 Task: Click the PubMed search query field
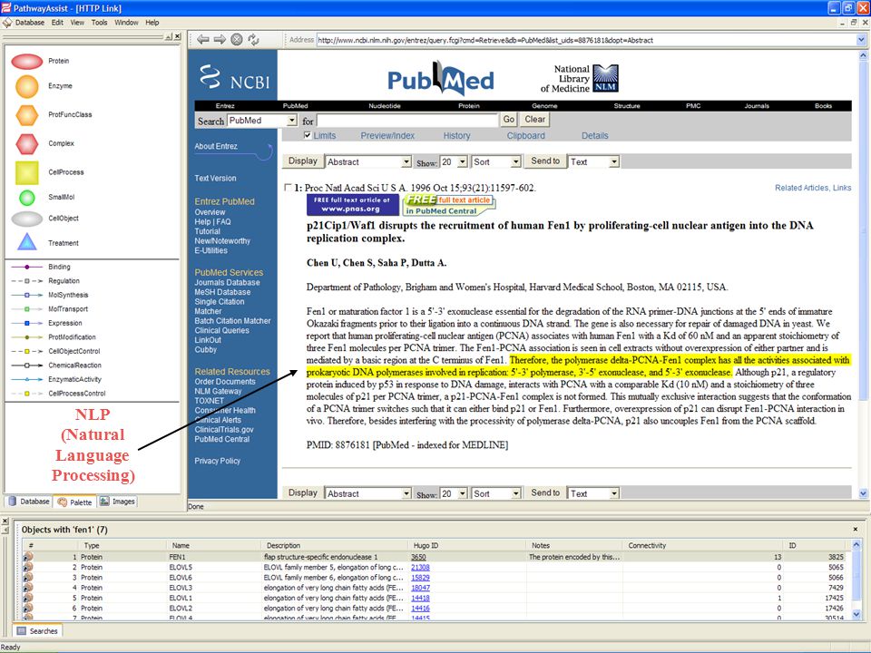(407, 120)
